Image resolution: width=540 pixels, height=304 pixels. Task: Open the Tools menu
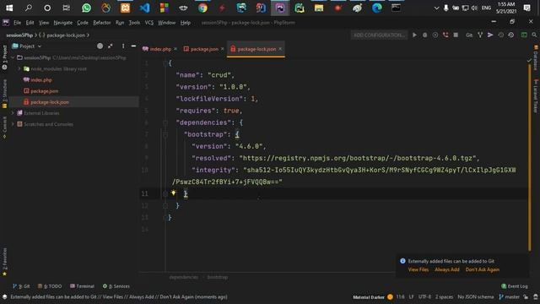[134, 23]
